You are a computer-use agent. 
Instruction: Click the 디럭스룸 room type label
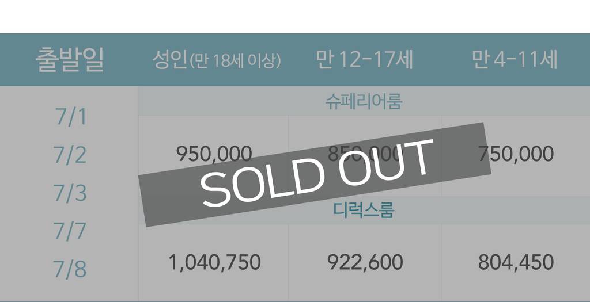pos(364,210)
